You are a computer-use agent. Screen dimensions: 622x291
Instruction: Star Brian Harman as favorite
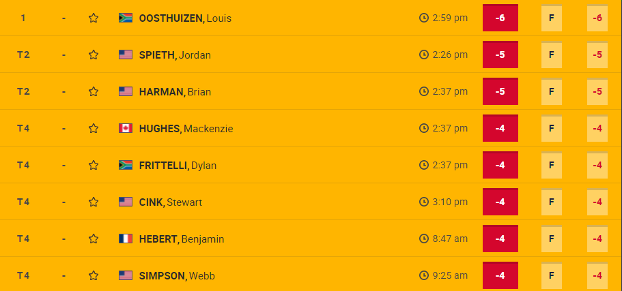click(x=94, y=92)
